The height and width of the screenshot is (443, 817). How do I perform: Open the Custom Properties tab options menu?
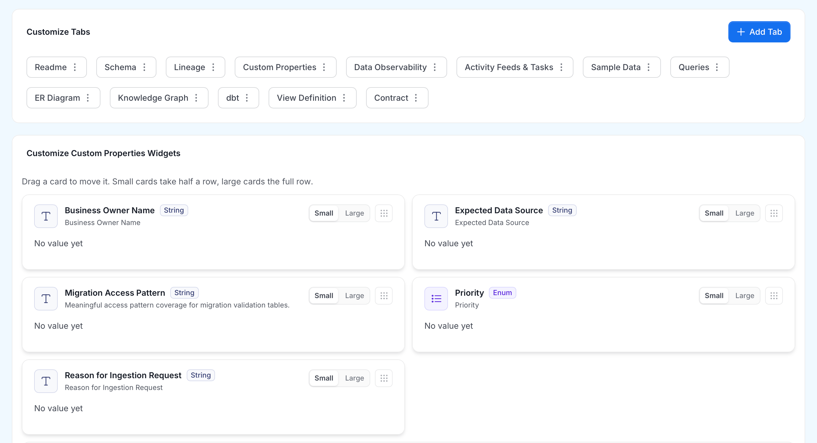coord(324,67)
